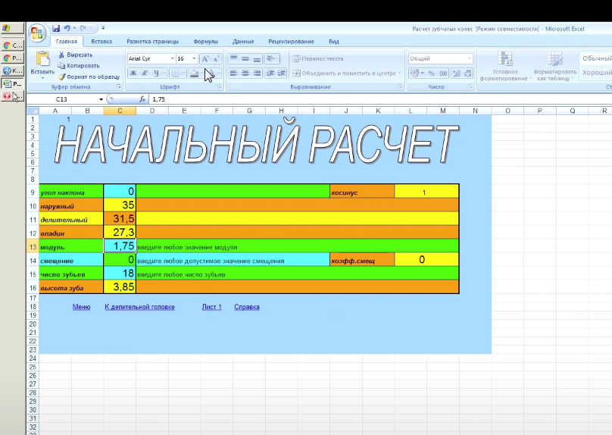Screen dimensions: 612x435
Task: Open the Вид tab
Action: point(334,42)
